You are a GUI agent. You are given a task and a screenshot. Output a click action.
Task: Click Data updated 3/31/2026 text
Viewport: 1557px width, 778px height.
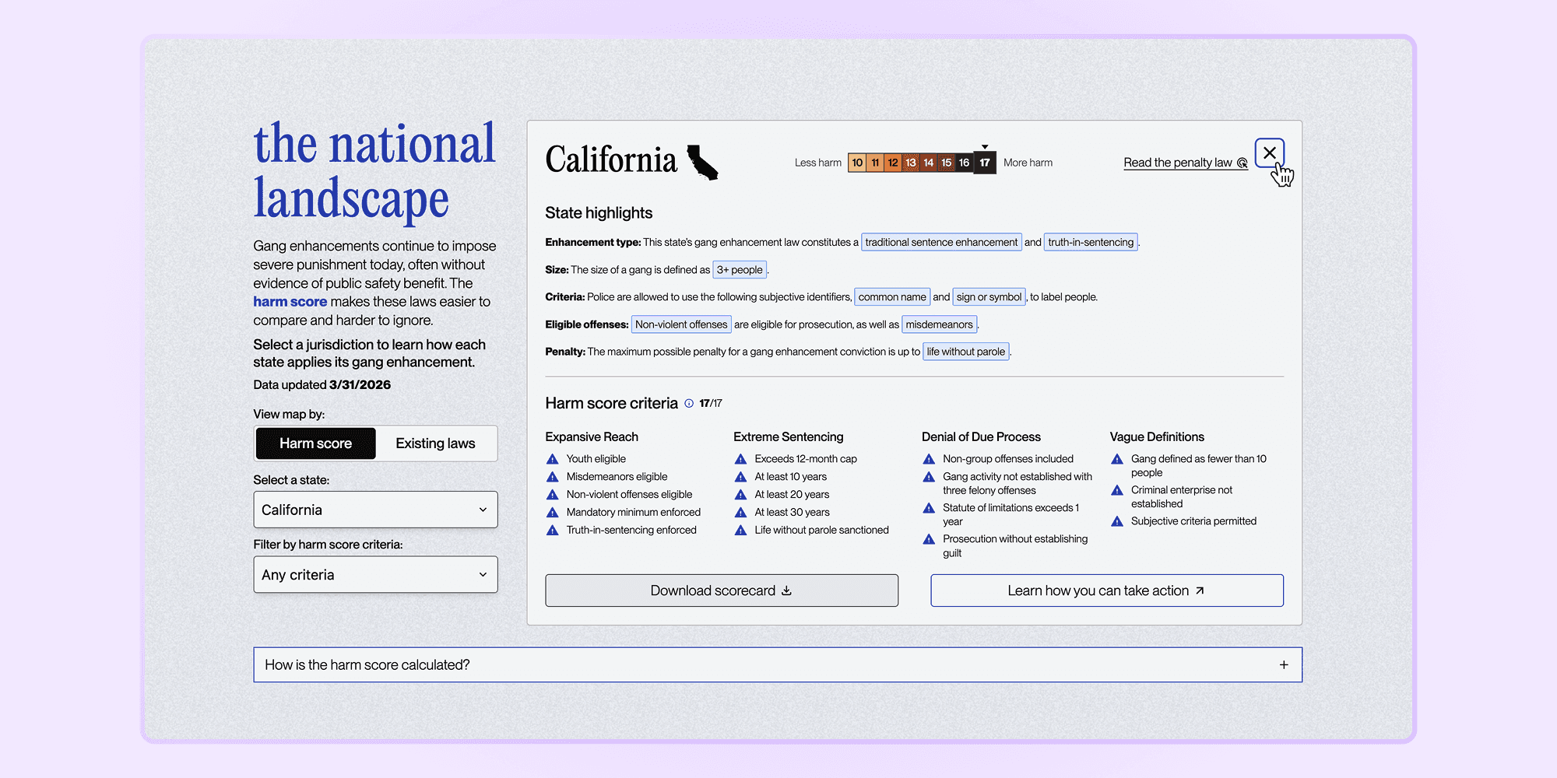point(322,385)
